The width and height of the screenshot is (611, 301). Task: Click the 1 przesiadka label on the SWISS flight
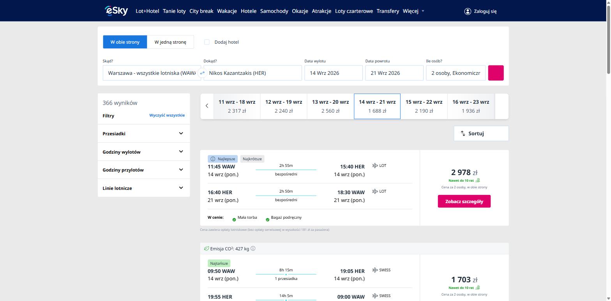(286, 279)
